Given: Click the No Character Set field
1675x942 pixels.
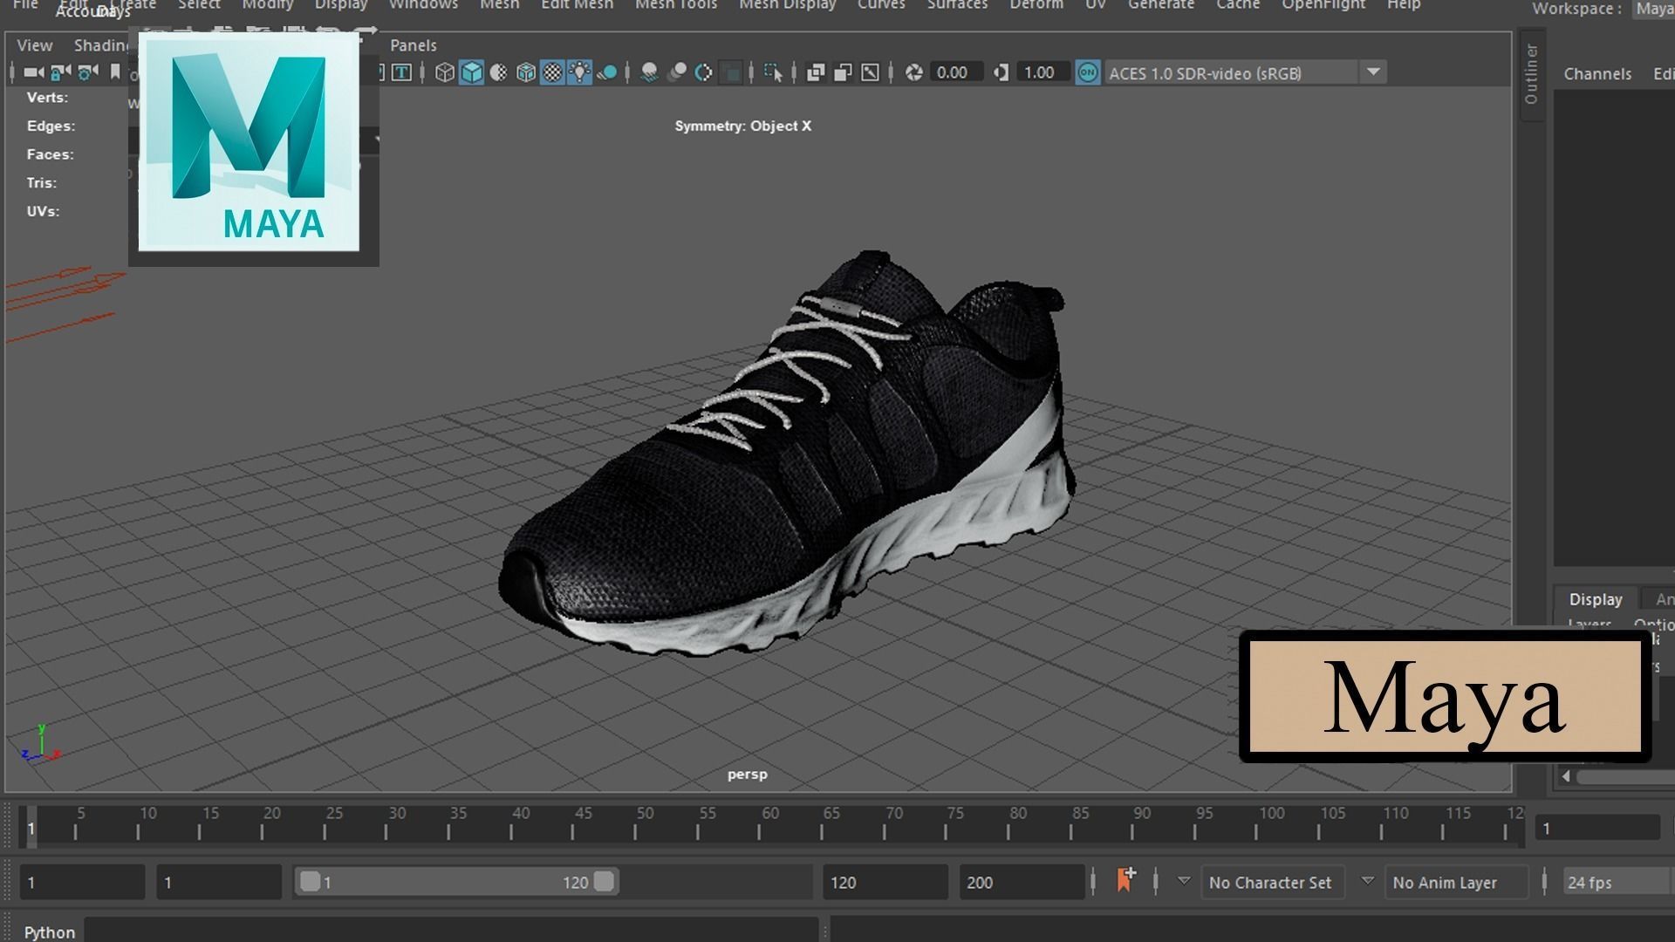Looking at the screenshot, I should point(1271,883).
